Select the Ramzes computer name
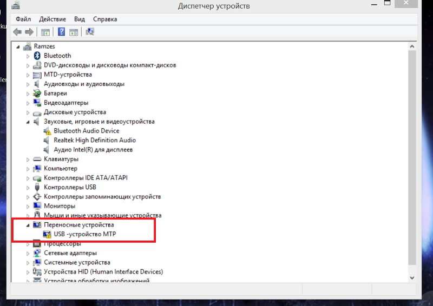This screenshot has height=306, width=433. (x=44, y=46)
